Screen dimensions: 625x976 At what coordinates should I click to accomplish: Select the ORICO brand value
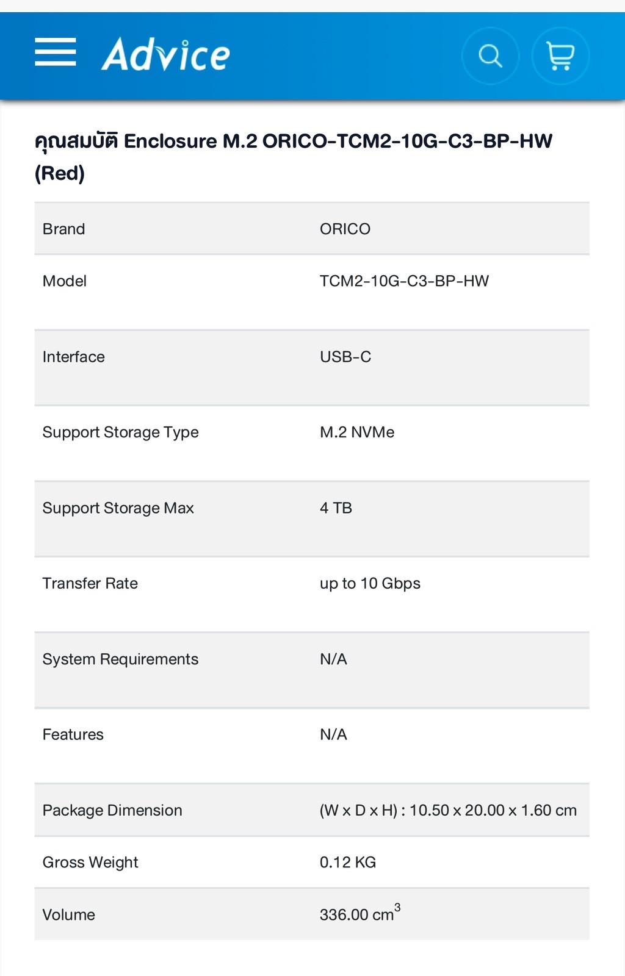pos(345,229)
